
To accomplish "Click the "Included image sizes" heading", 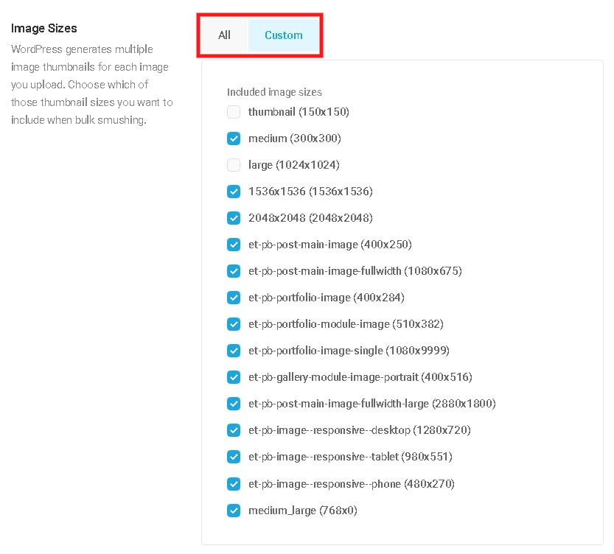I will pos(274,92).
